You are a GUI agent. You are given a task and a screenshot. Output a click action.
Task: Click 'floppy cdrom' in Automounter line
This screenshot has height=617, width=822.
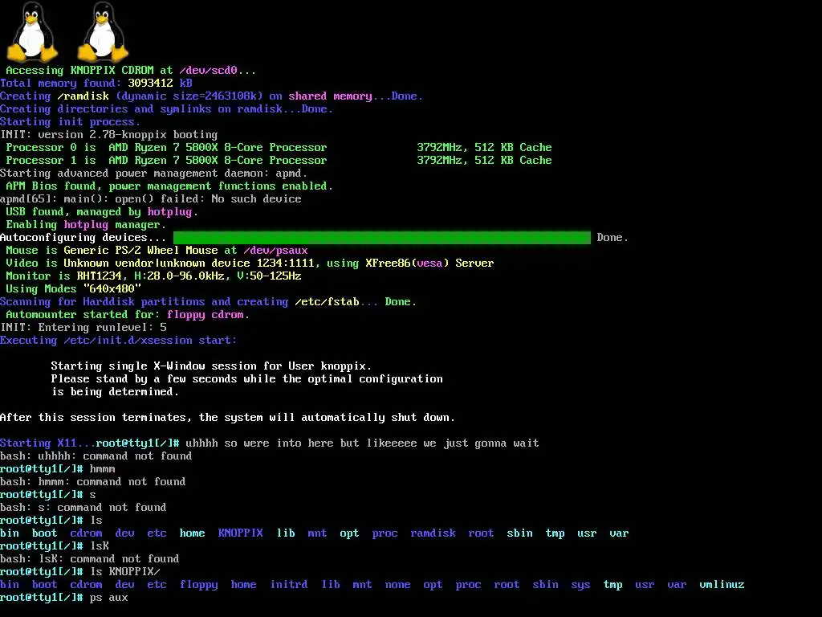point(205,315)
